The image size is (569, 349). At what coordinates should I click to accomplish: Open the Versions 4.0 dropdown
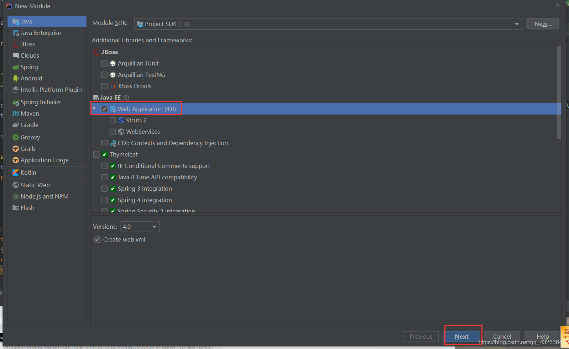140,227
